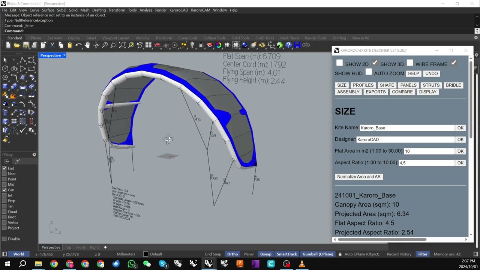
Task: Open Help with the blue question mark icon
Action: click(289, 45)
